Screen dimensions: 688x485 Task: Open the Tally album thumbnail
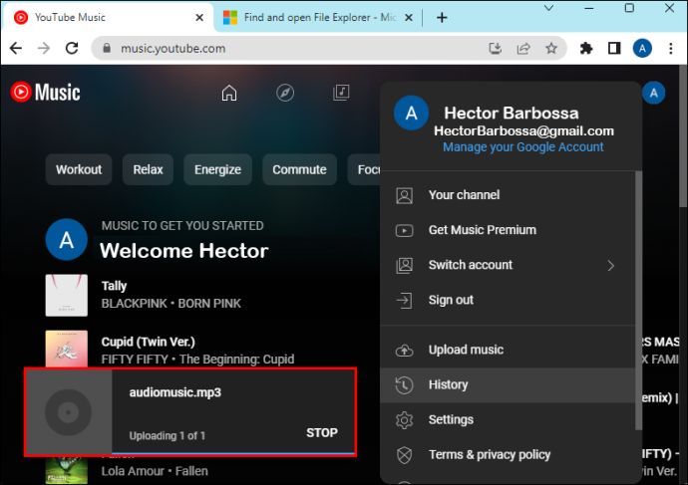click(66, 296)
